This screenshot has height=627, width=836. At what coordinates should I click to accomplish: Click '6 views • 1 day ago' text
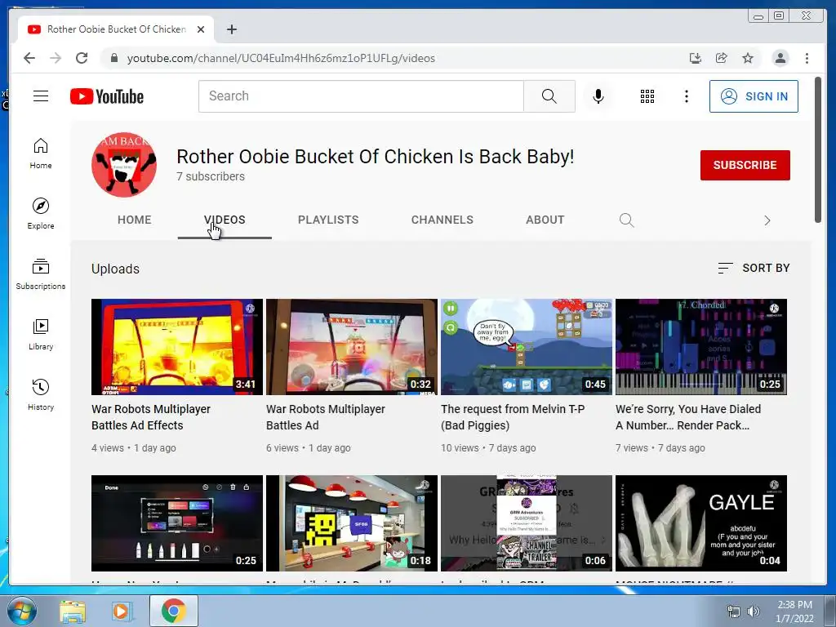pyautogui.click(x=308, y=448)
